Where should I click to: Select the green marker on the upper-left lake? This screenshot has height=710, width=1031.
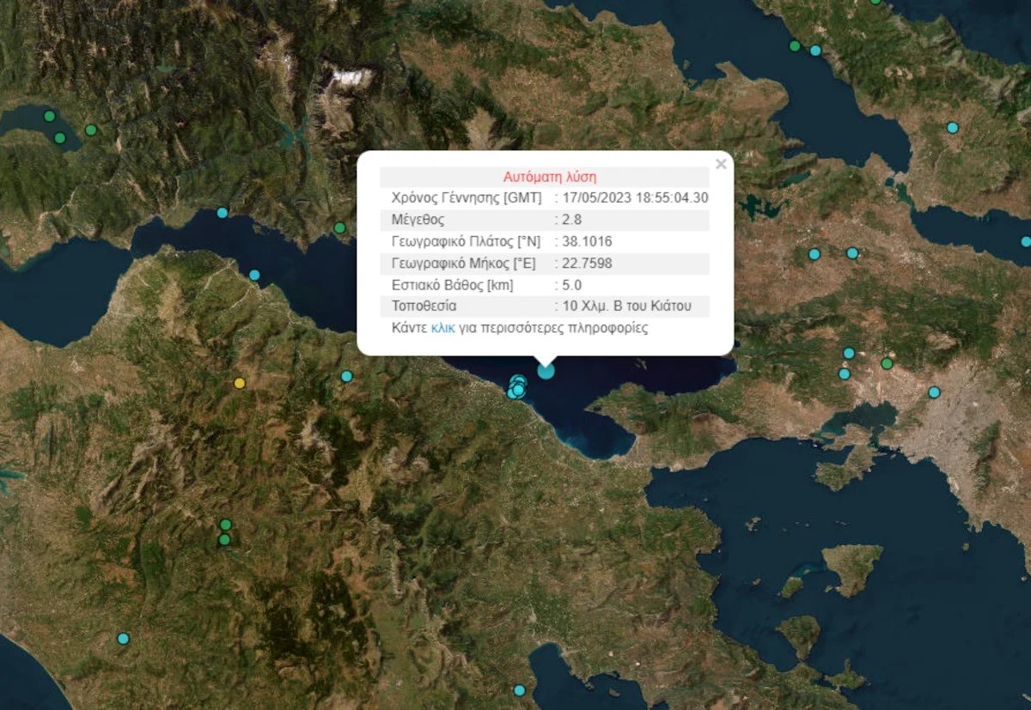tap(49, 116)
